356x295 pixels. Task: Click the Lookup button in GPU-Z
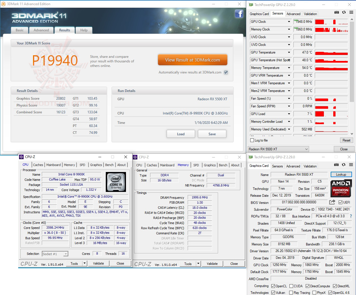click(341, 175)
